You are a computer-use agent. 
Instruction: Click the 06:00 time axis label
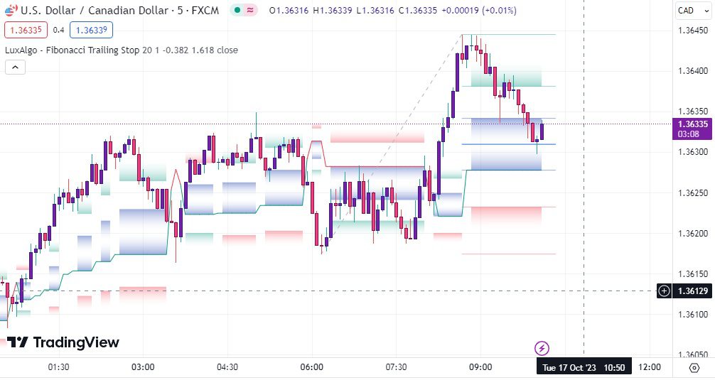point(312,367)
